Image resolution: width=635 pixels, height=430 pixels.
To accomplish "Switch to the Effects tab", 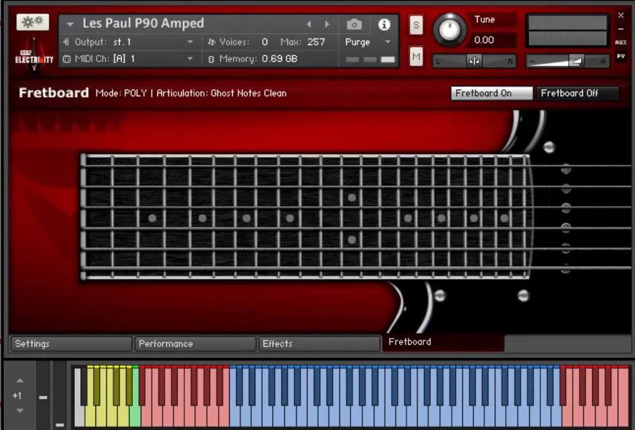I will [319, 344].
